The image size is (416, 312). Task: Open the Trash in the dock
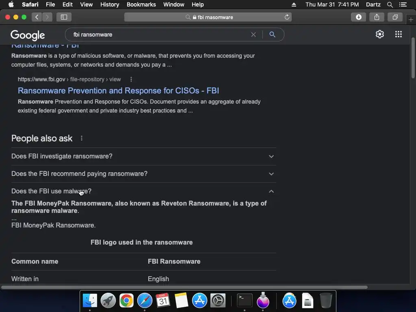pyautogui.click(x=326, y=300)
